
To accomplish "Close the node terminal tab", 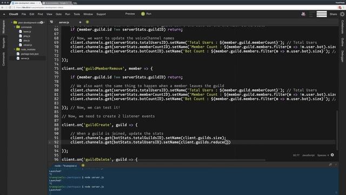I will pyautogui.click(x=76, y=166).
